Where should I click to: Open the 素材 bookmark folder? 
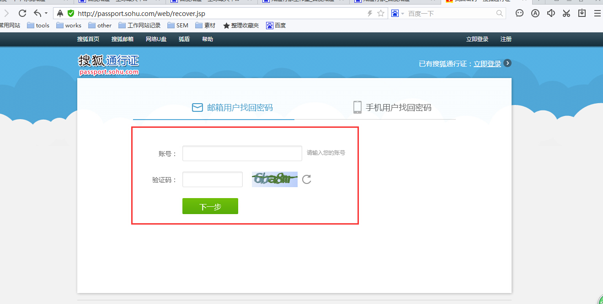click(x=205, y=26)
